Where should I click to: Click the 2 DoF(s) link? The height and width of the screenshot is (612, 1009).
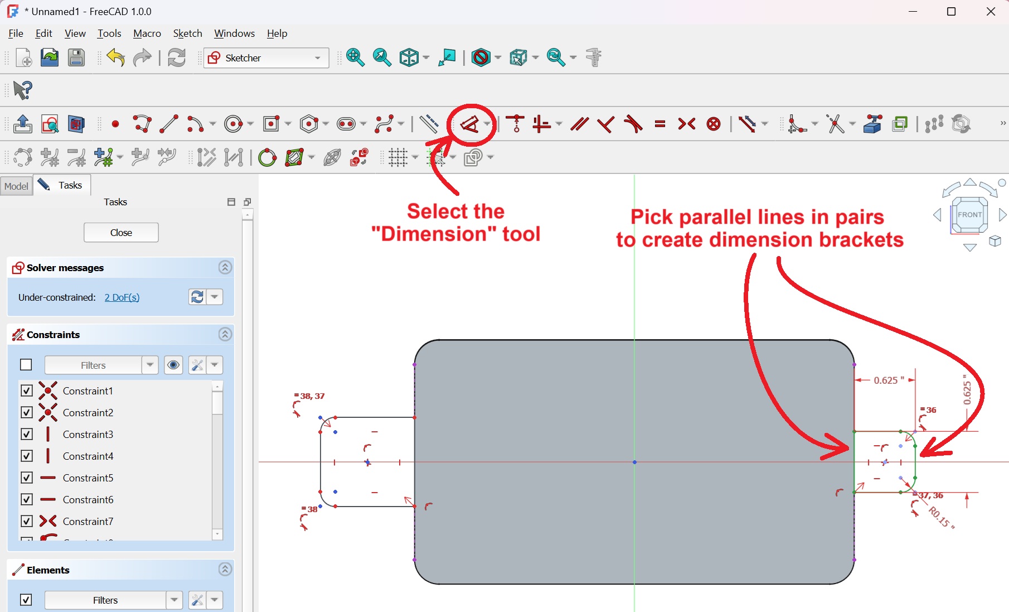[x=122, y=297]
